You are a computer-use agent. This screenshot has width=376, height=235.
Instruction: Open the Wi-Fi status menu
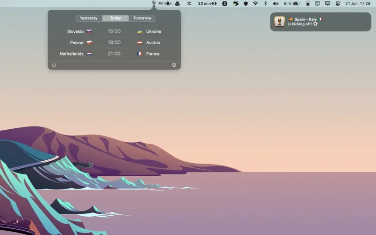(255, 3)
